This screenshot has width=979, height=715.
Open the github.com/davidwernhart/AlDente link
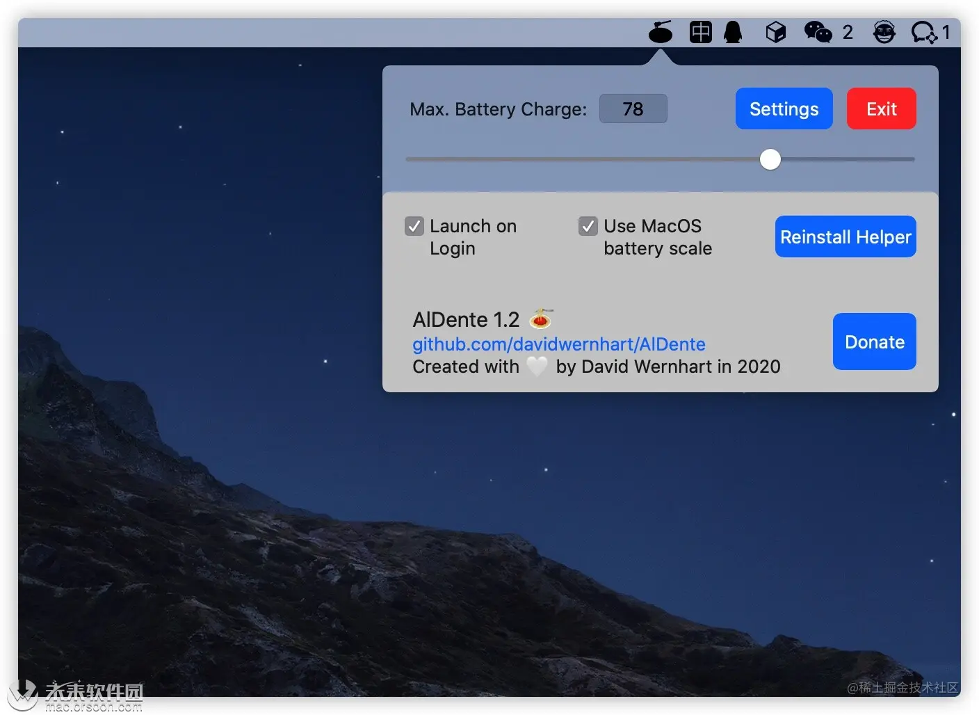(558, 344)
